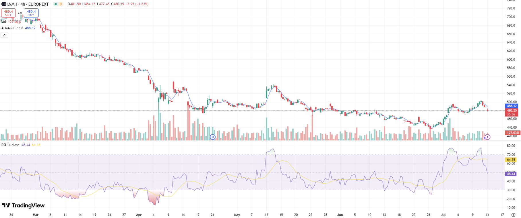Click the 0.0 spread value between SELL and BUY
This screenshot has height=218, width=521.
20,13
